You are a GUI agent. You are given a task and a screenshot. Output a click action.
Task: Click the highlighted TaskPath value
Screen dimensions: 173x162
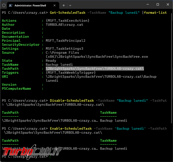click(x=95, y=69)
